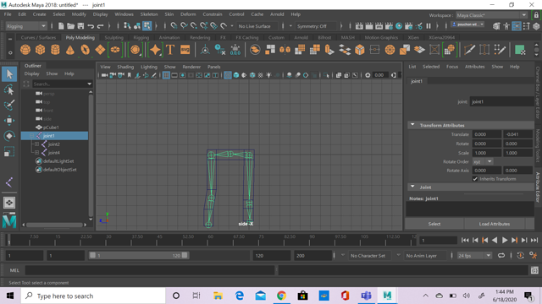Open the Outliner search options dropdown
542x304 pixels.
(90, 84)
